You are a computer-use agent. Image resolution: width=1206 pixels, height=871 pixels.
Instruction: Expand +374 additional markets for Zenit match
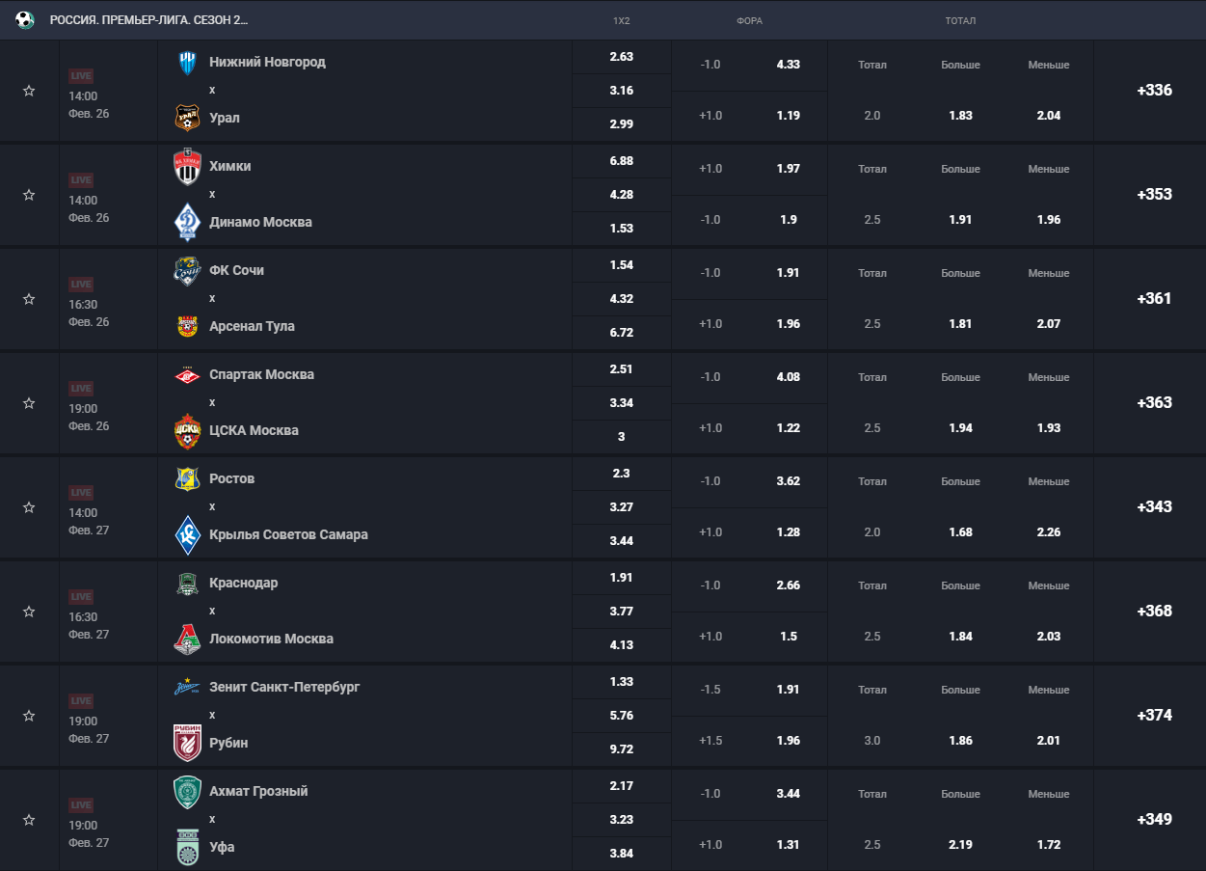(x=1154, y=716)
